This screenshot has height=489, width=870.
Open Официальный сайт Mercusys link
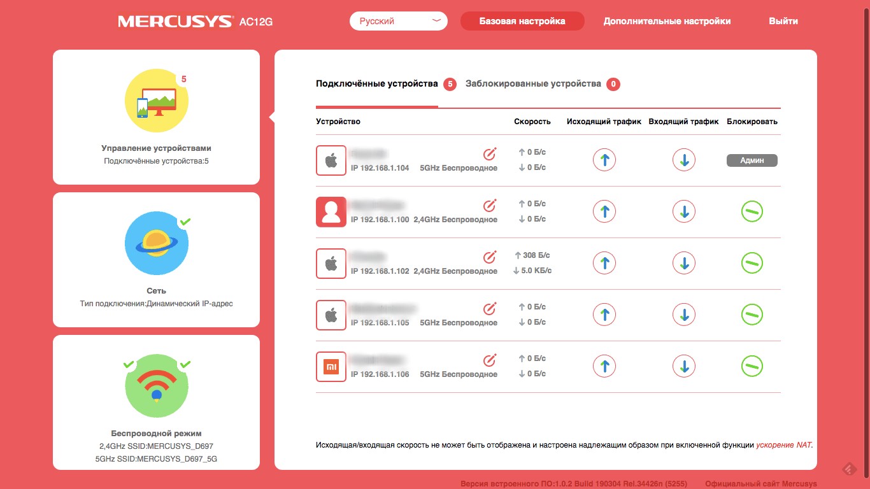click(760, 484)
